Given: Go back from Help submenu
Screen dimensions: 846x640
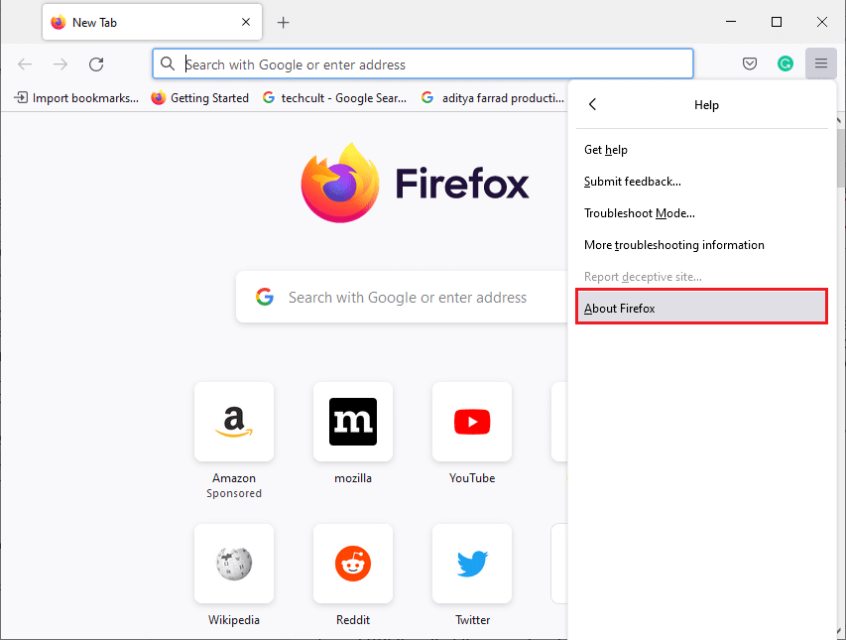Looking at the screenshot, I should [x=592, y=104].
